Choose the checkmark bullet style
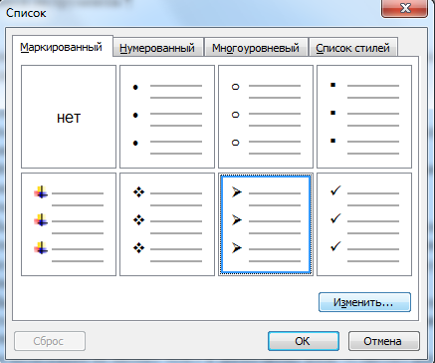Image resolution: width=435 pixels, height=363 pixels. (x=364, y=224)
